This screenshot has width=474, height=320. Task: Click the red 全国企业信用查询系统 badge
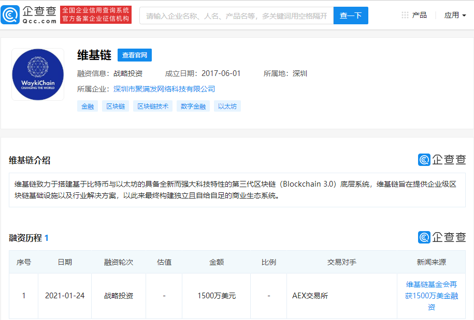(x=95, y=14)
